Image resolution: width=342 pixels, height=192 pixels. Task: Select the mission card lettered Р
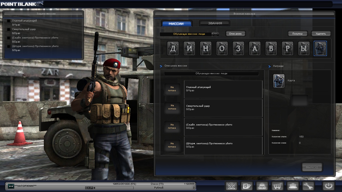point(287,48)
